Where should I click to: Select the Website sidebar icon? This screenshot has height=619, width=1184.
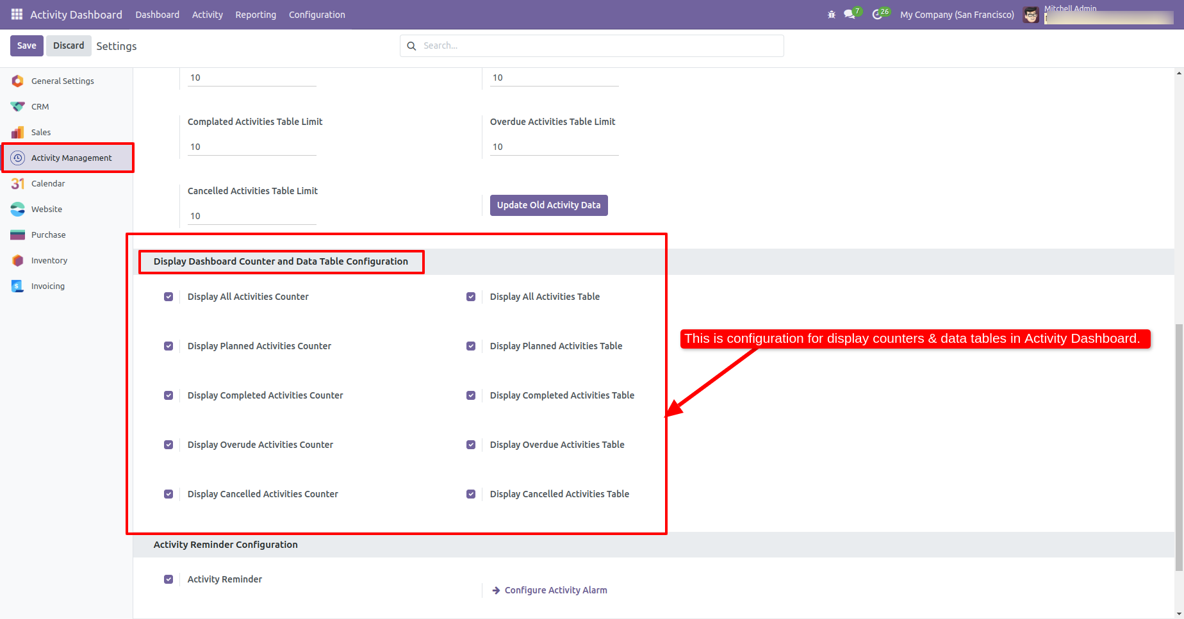(18, 209)
